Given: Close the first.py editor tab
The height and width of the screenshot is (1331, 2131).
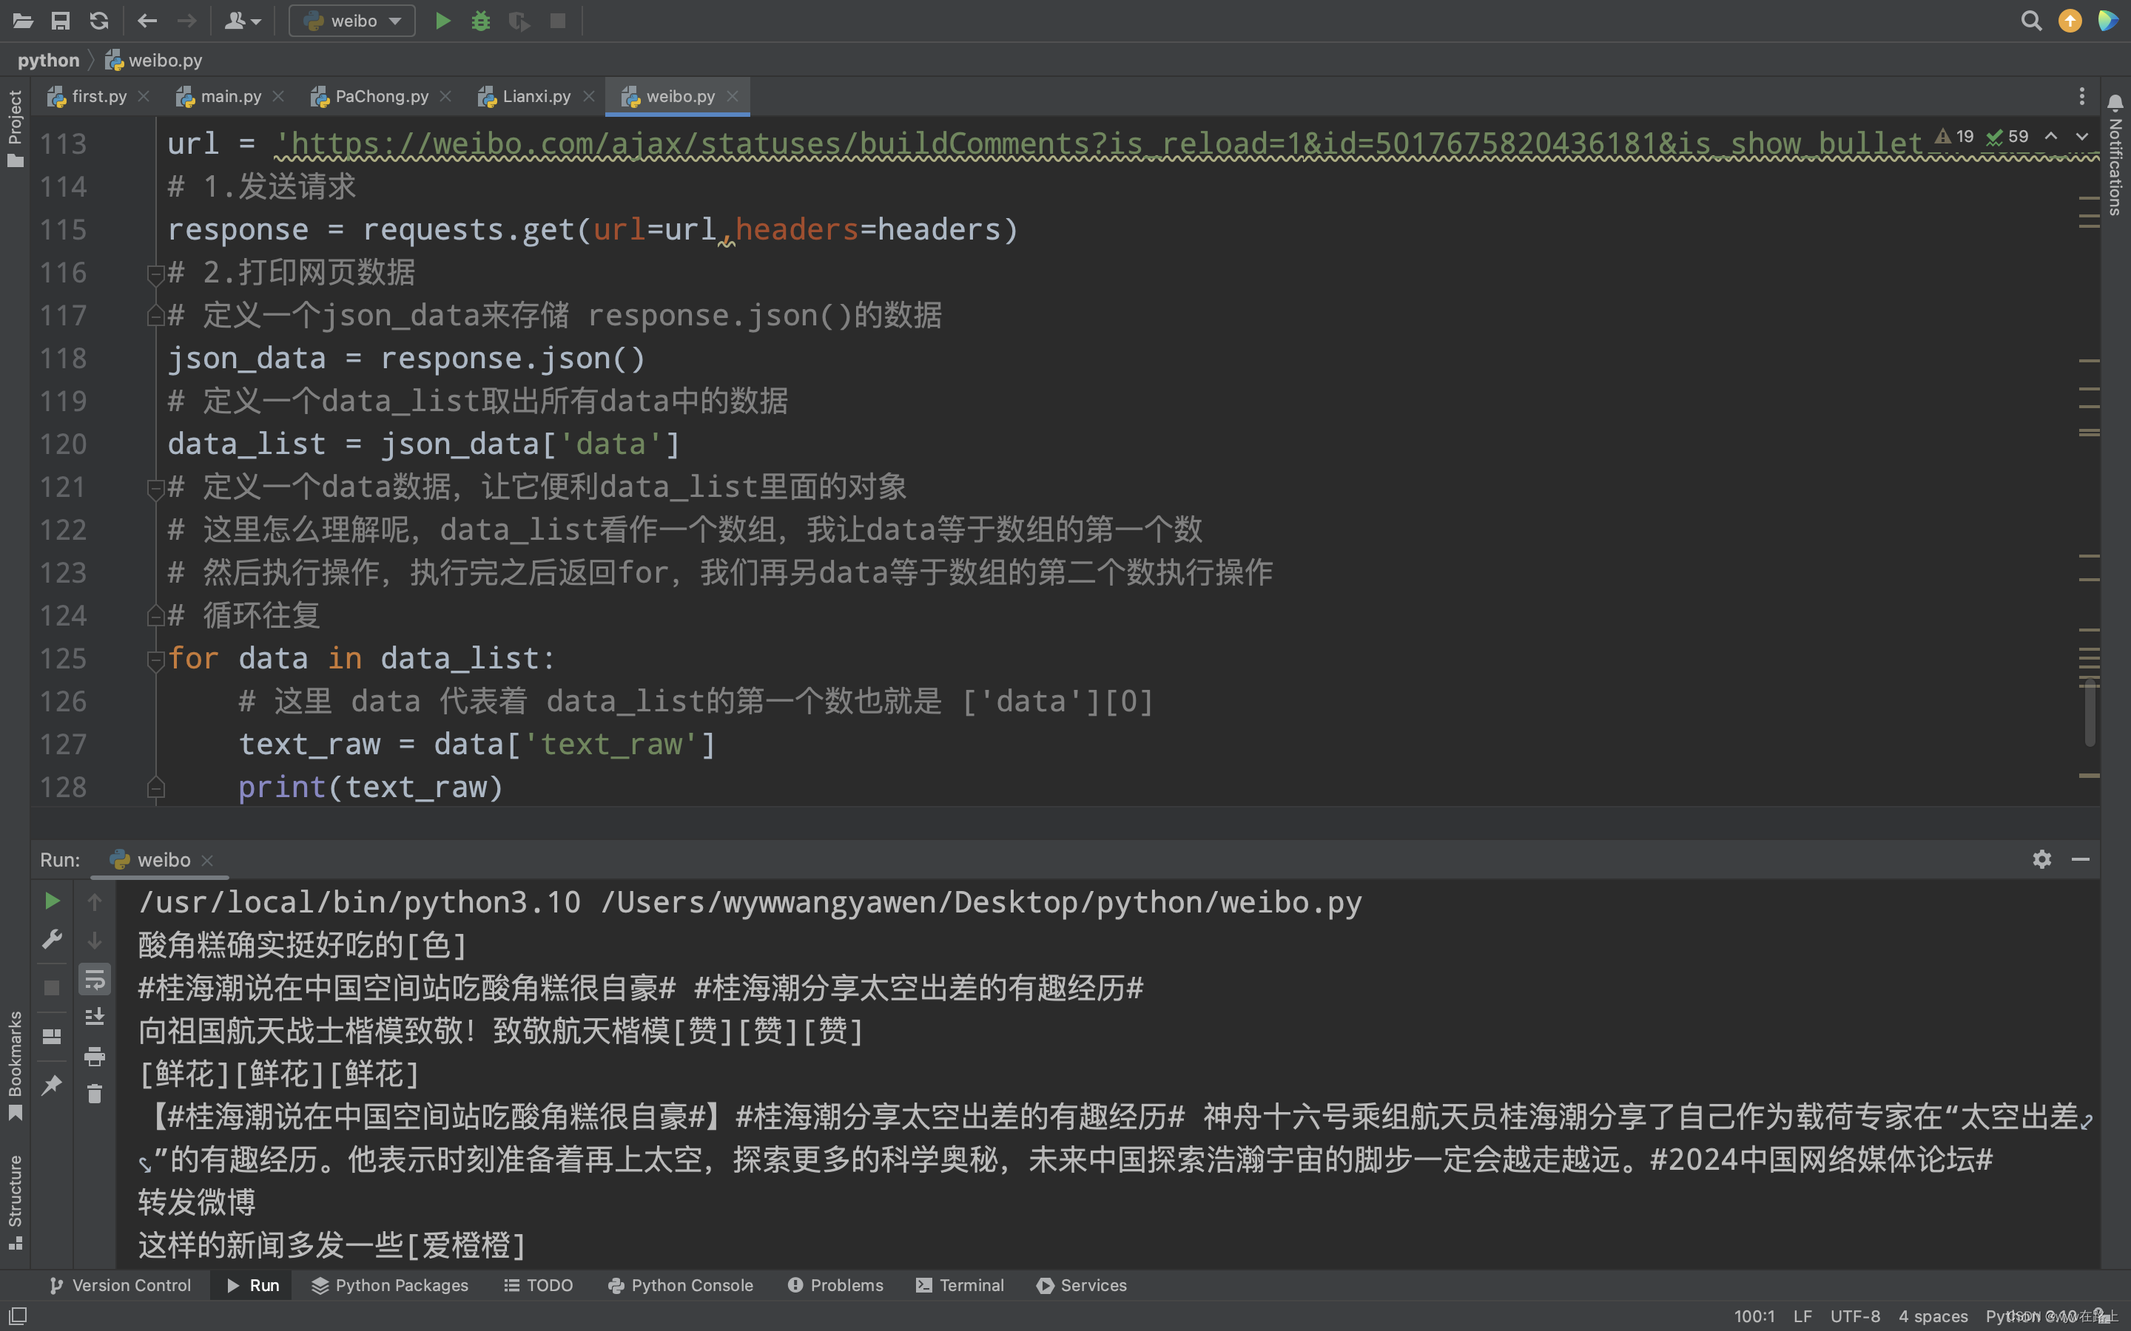Looking at the screenshot, I should (x=144, y=96).
